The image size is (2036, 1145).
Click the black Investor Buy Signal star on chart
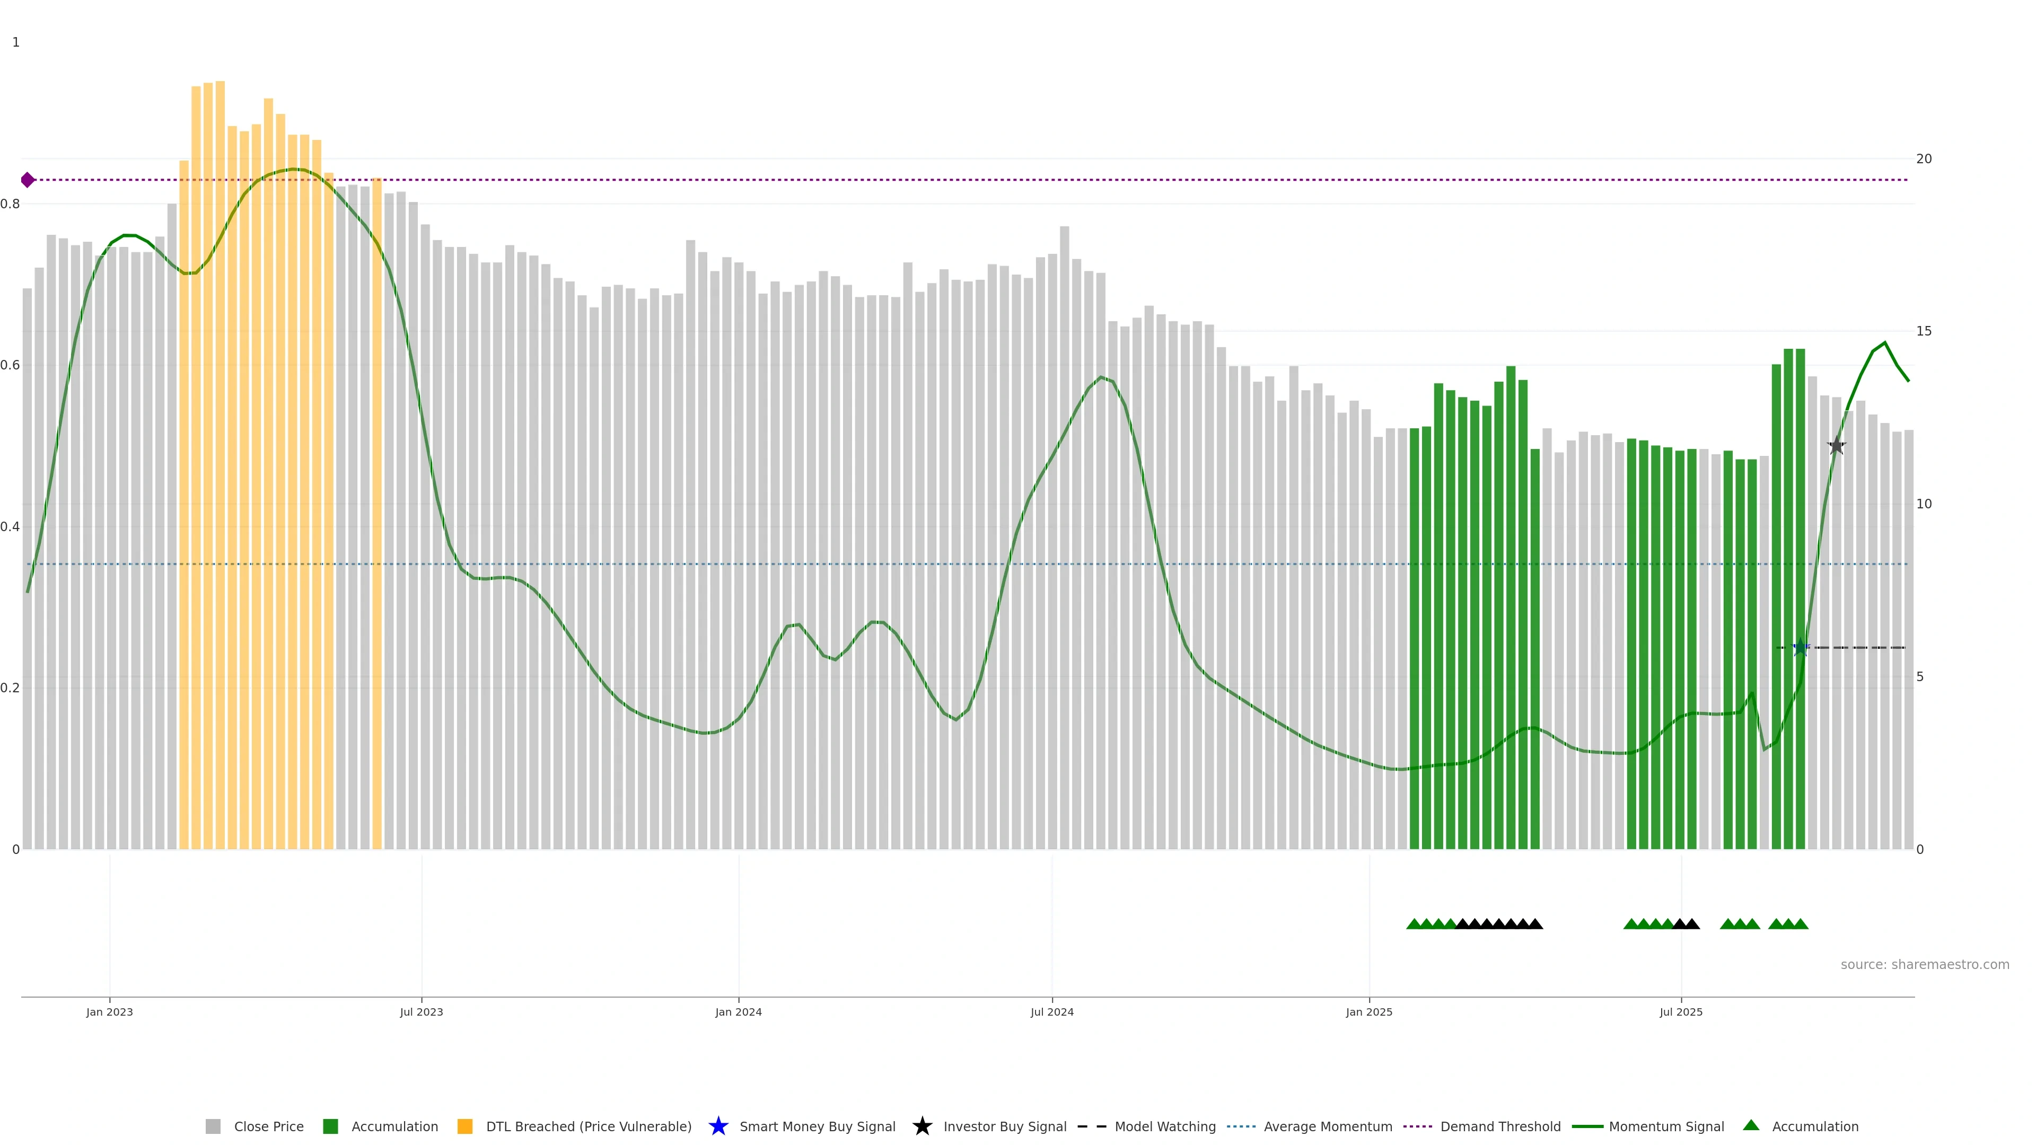(x=1836, y=446)
